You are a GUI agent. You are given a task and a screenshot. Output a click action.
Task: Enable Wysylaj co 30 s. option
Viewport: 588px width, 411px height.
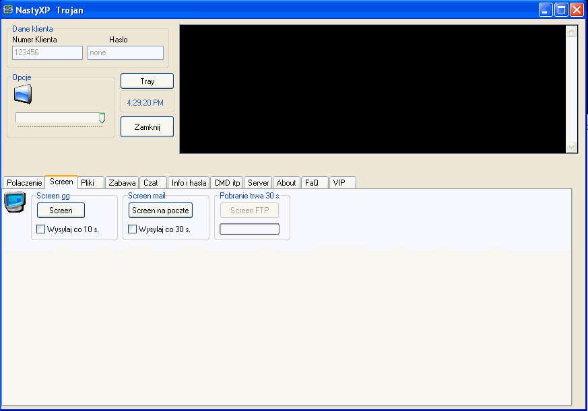click(132, 229)
